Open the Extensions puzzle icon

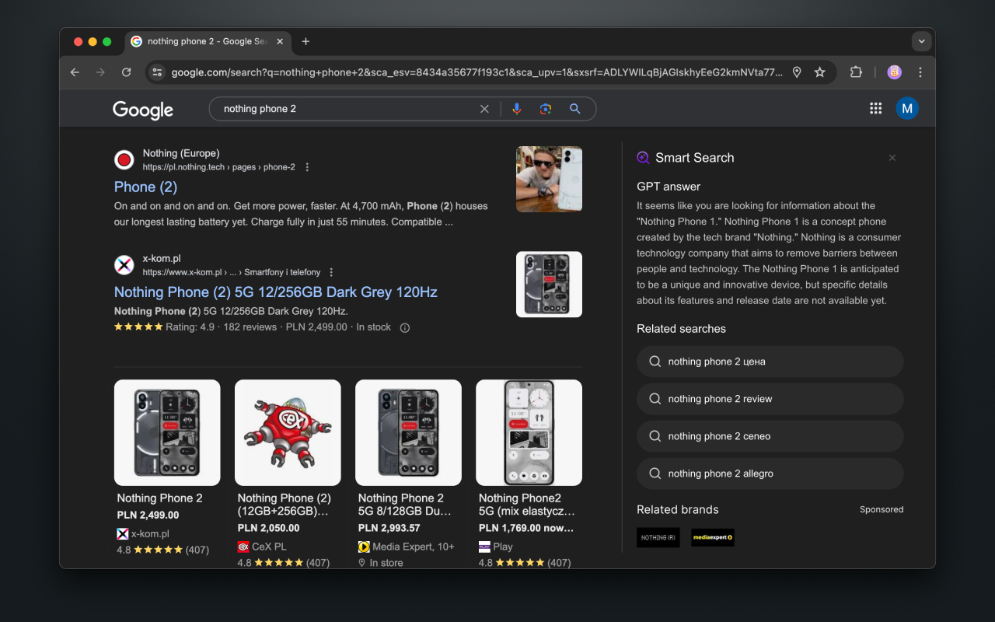point(856,72)
